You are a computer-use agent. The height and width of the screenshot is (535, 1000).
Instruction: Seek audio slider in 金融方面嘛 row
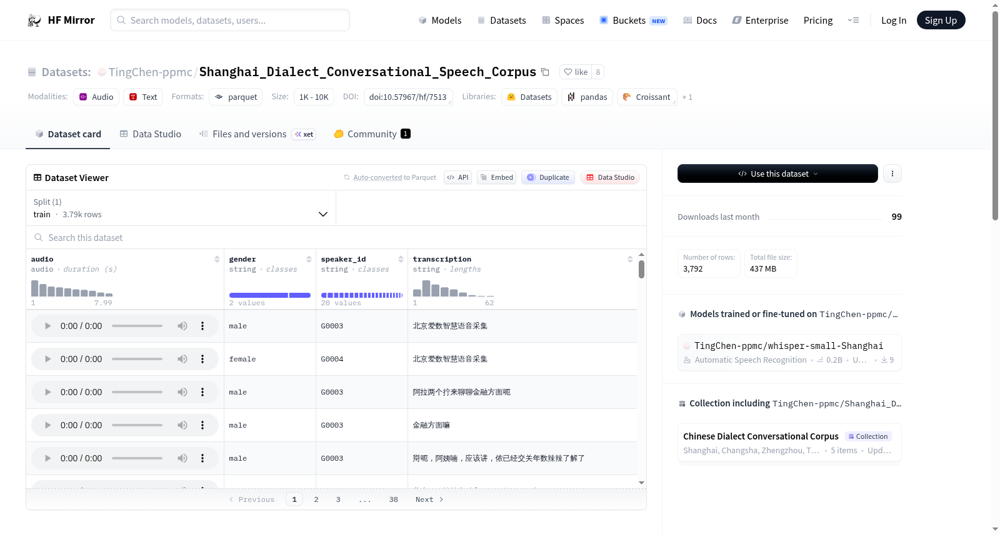pos(137,425)
